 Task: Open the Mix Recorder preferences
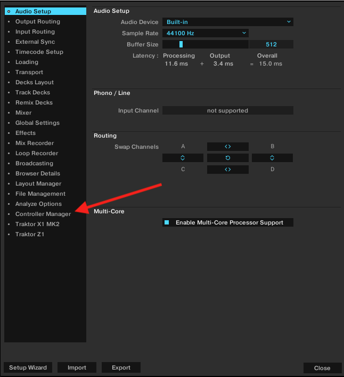[x=34, y=143]
